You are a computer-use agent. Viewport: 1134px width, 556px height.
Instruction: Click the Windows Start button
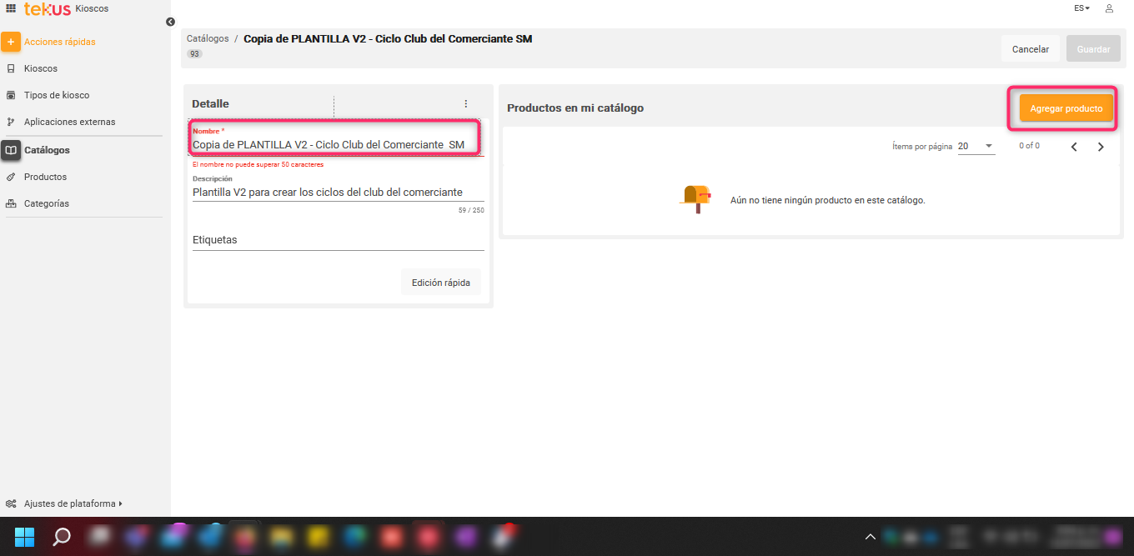pos(25,536)
